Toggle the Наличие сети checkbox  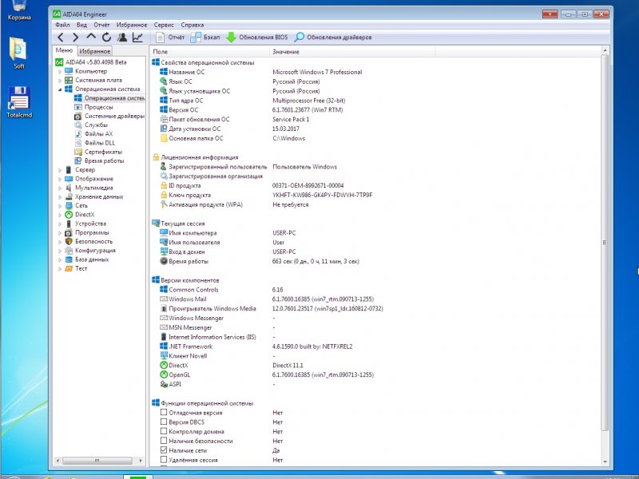(x=164, y=450)
